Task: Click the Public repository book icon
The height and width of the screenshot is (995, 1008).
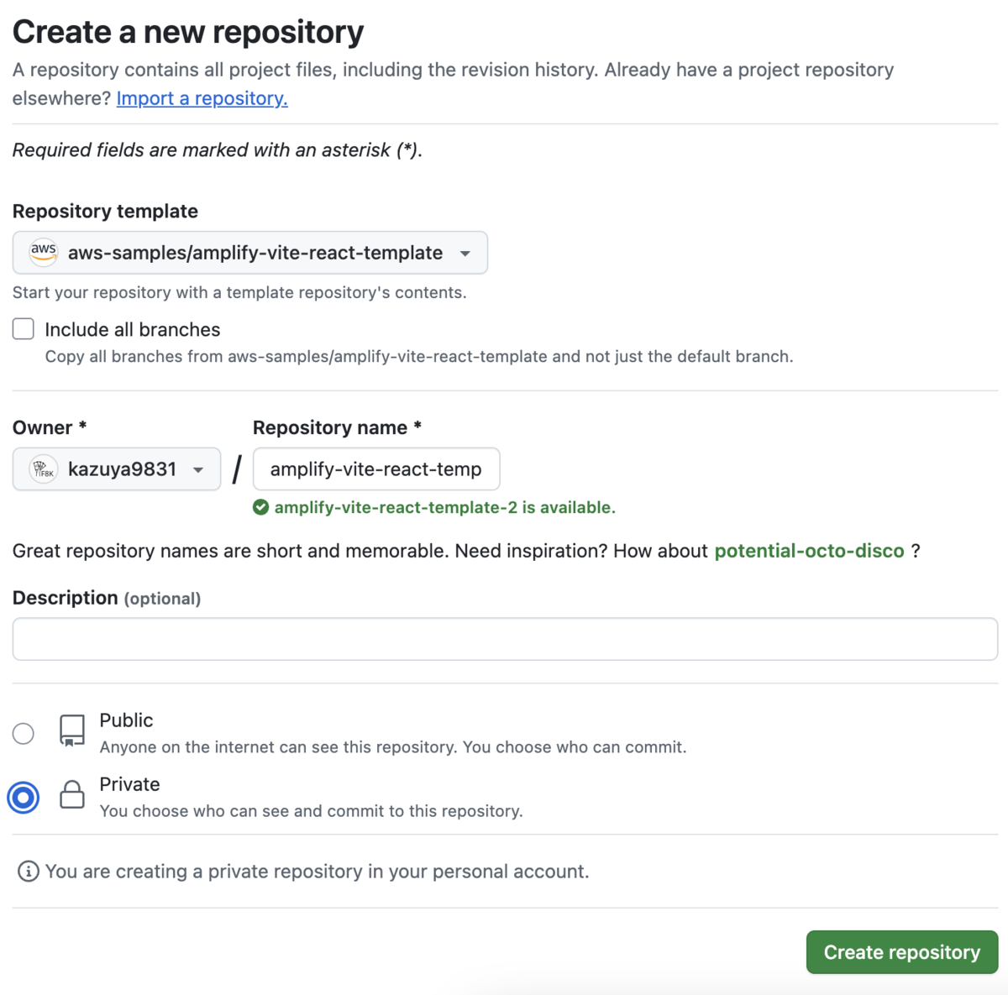Action: tap(72, 731)
